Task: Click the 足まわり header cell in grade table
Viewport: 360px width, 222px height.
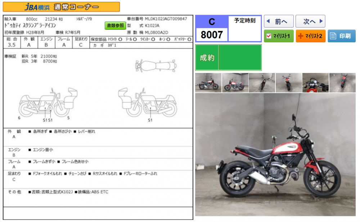Action: click(x=81, y=39)
